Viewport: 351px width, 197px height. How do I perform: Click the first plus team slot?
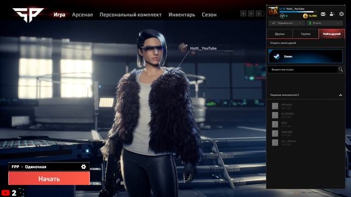coord(244,13)
